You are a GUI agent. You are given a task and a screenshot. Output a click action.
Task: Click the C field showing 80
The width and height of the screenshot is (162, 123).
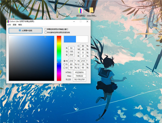tap(83, 46)
